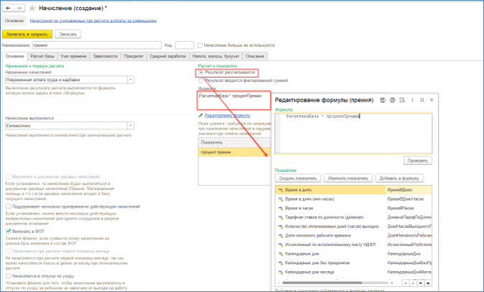Click the Записать и закрыть button

tap(27, 34)
